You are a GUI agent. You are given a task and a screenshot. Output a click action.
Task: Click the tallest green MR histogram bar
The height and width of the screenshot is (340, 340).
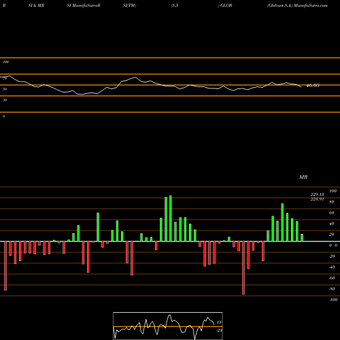coord(171,218)
